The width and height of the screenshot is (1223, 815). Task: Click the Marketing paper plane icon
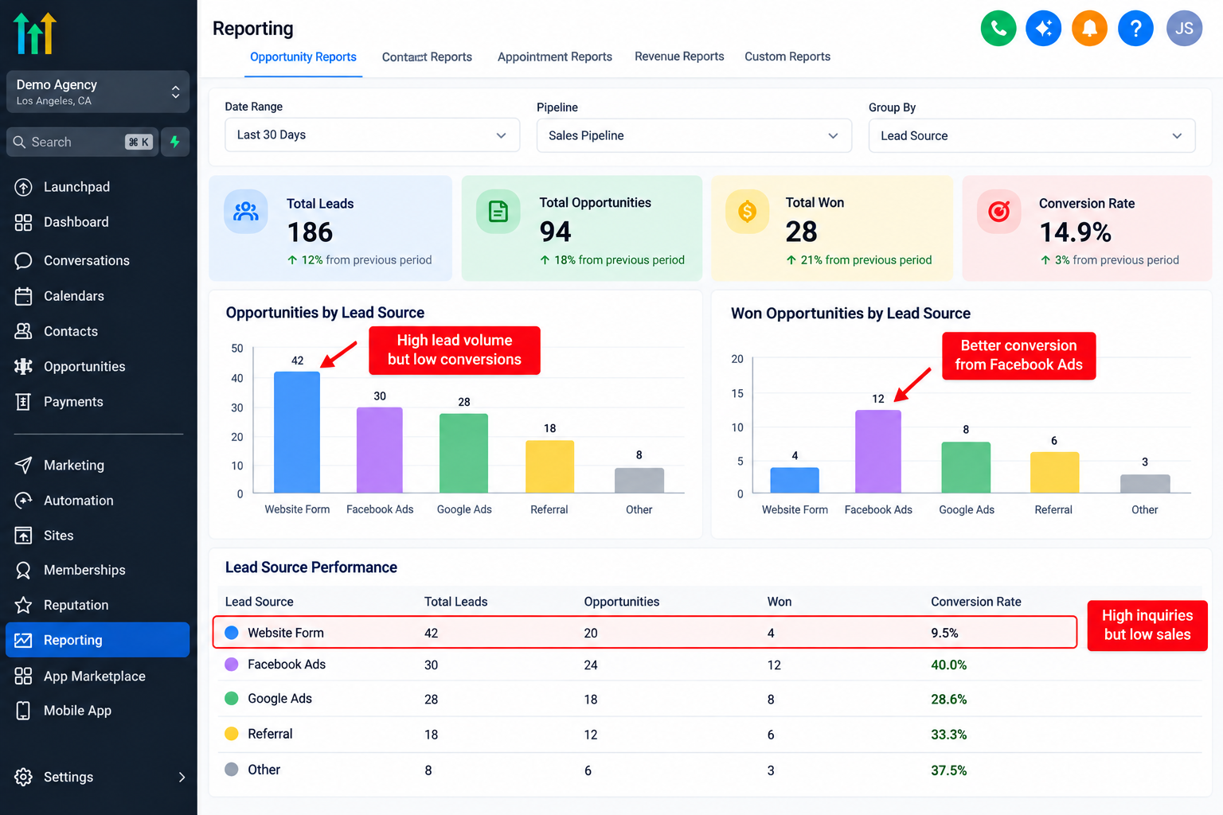(x=24, y=465)
